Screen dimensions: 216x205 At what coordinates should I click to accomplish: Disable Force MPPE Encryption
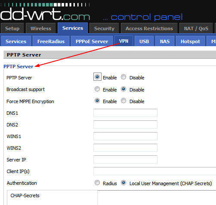click(123, 101)
